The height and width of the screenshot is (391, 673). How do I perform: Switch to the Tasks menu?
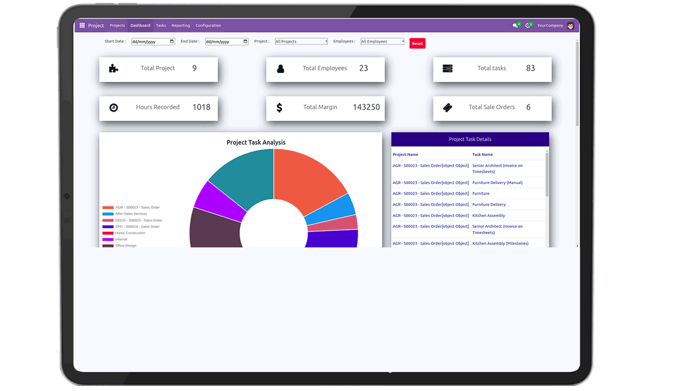point(161,25)
